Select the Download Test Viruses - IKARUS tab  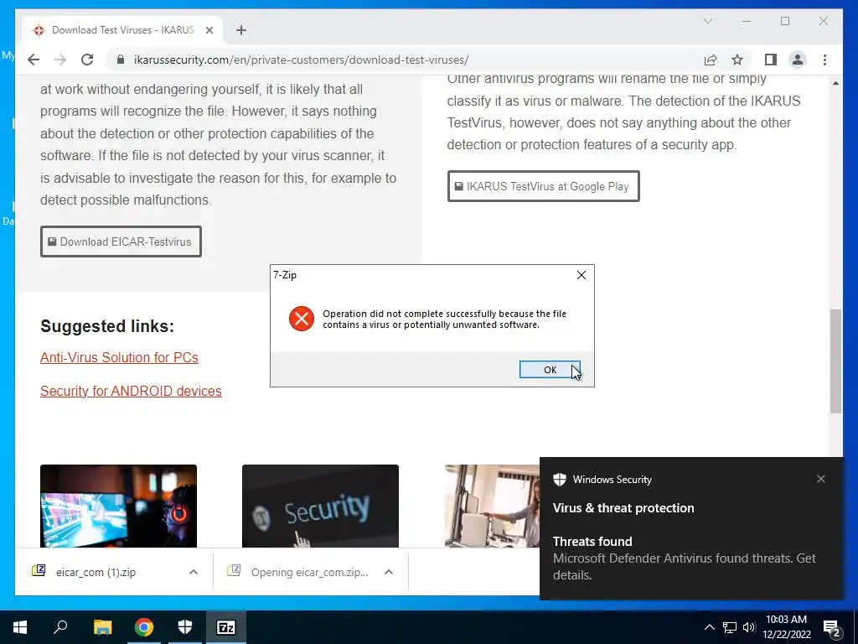(x=122, y=30)
